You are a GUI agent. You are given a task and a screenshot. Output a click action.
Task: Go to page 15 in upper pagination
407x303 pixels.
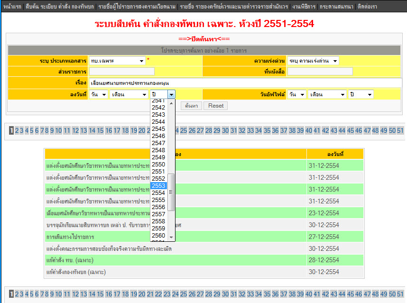coord(101,130)
